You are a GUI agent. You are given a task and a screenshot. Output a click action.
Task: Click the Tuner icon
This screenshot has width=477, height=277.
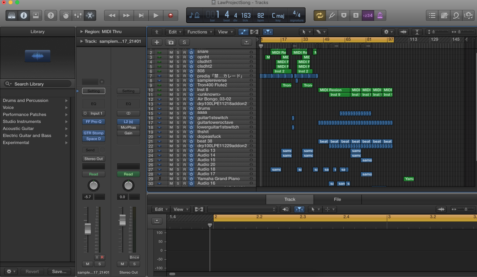[x=332, y=16]
